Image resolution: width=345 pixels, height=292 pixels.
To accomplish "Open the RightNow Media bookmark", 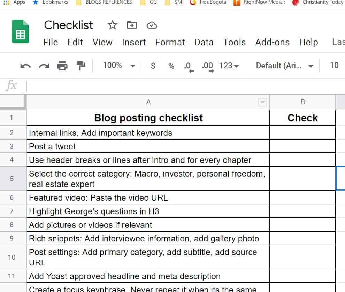I will pyautogui.click(x=259, y=2).
